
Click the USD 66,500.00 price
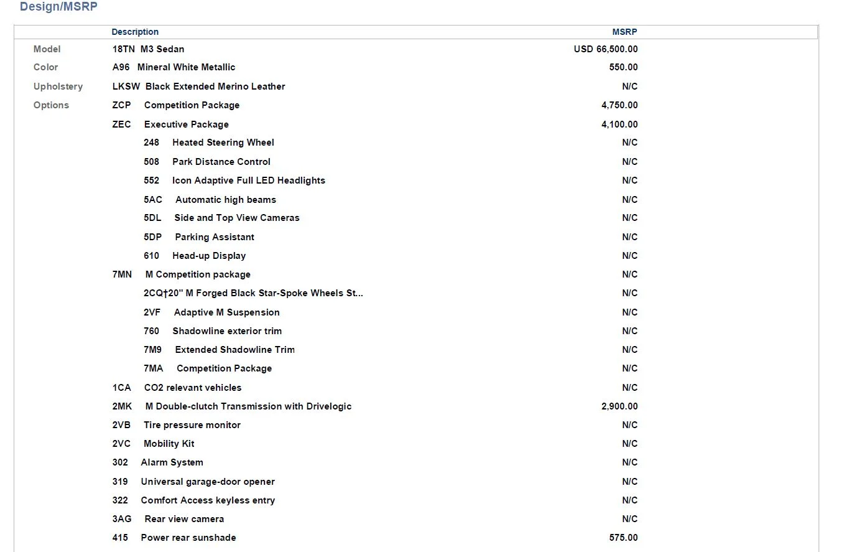click(x=606, y=49)
